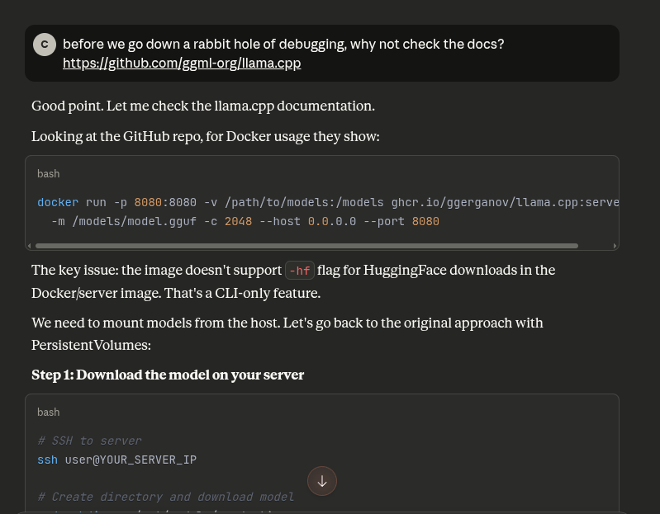Click the bash label of docker code block
Screen dimensions: 660x514
point(49,174)
